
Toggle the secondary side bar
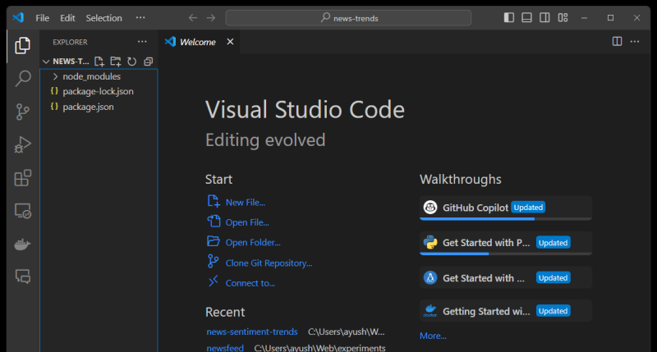tap(544, 17)
